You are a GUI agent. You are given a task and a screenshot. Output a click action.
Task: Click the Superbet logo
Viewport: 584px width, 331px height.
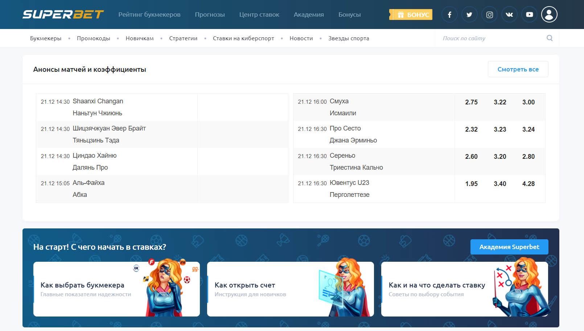(x=63, y=15)
